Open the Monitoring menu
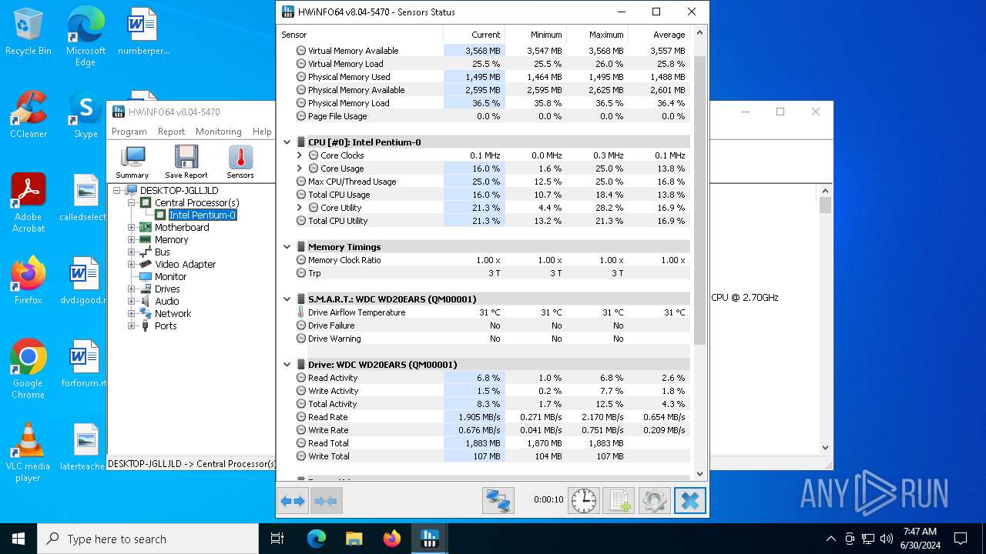The height and width of the screenshot is (554, 986). click(219, 132)
